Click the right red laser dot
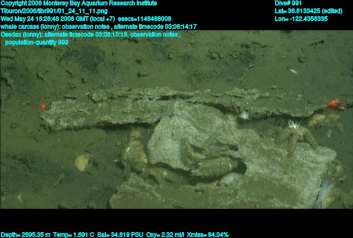353x238 pixels. click(333, 104)
